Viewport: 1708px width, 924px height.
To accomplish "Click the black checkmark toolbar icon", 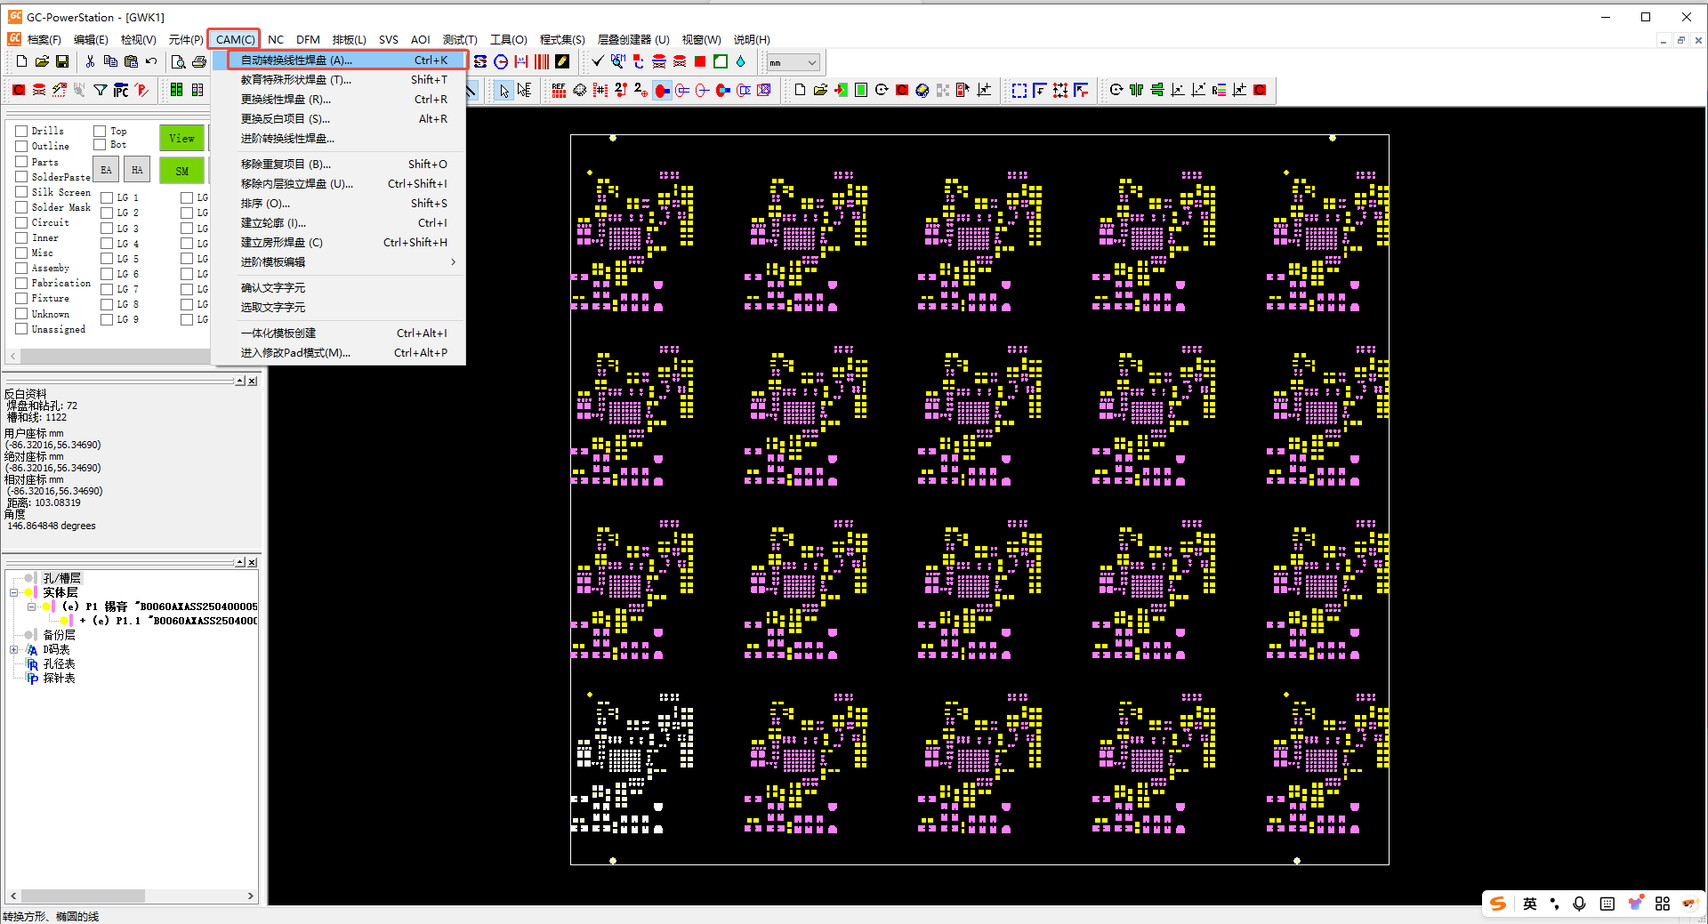I will click(598, 61).
